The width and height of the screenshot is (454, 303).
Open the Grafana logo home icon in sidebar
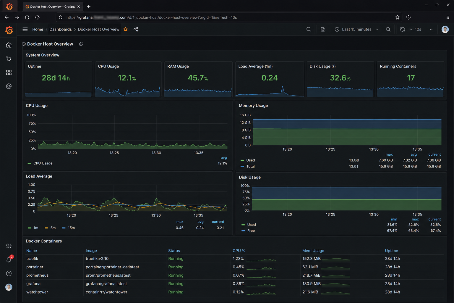9,30
